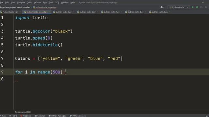The image size is (209, 117).
Task: Open the Run menu
Action: click(x=45, y=3)
